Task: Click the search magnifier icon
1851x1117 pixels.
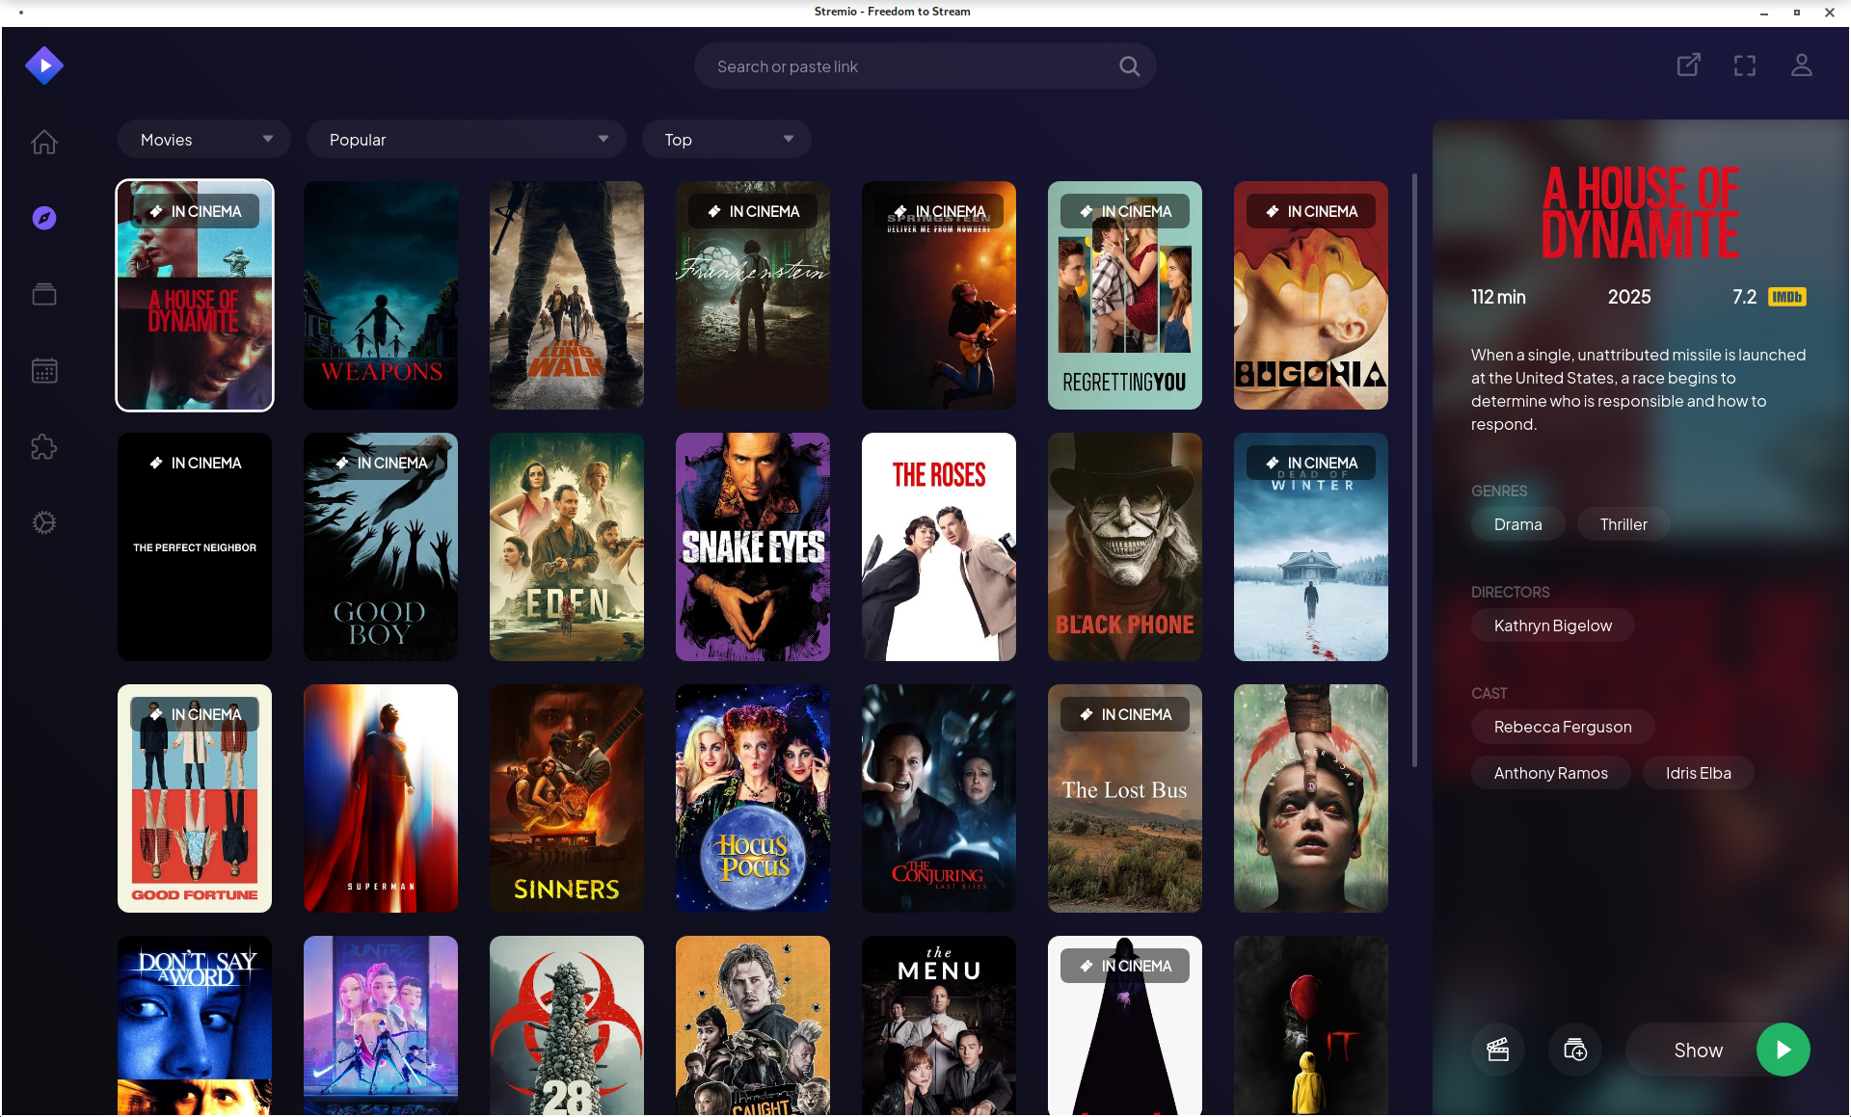Action: point(1128,65)
